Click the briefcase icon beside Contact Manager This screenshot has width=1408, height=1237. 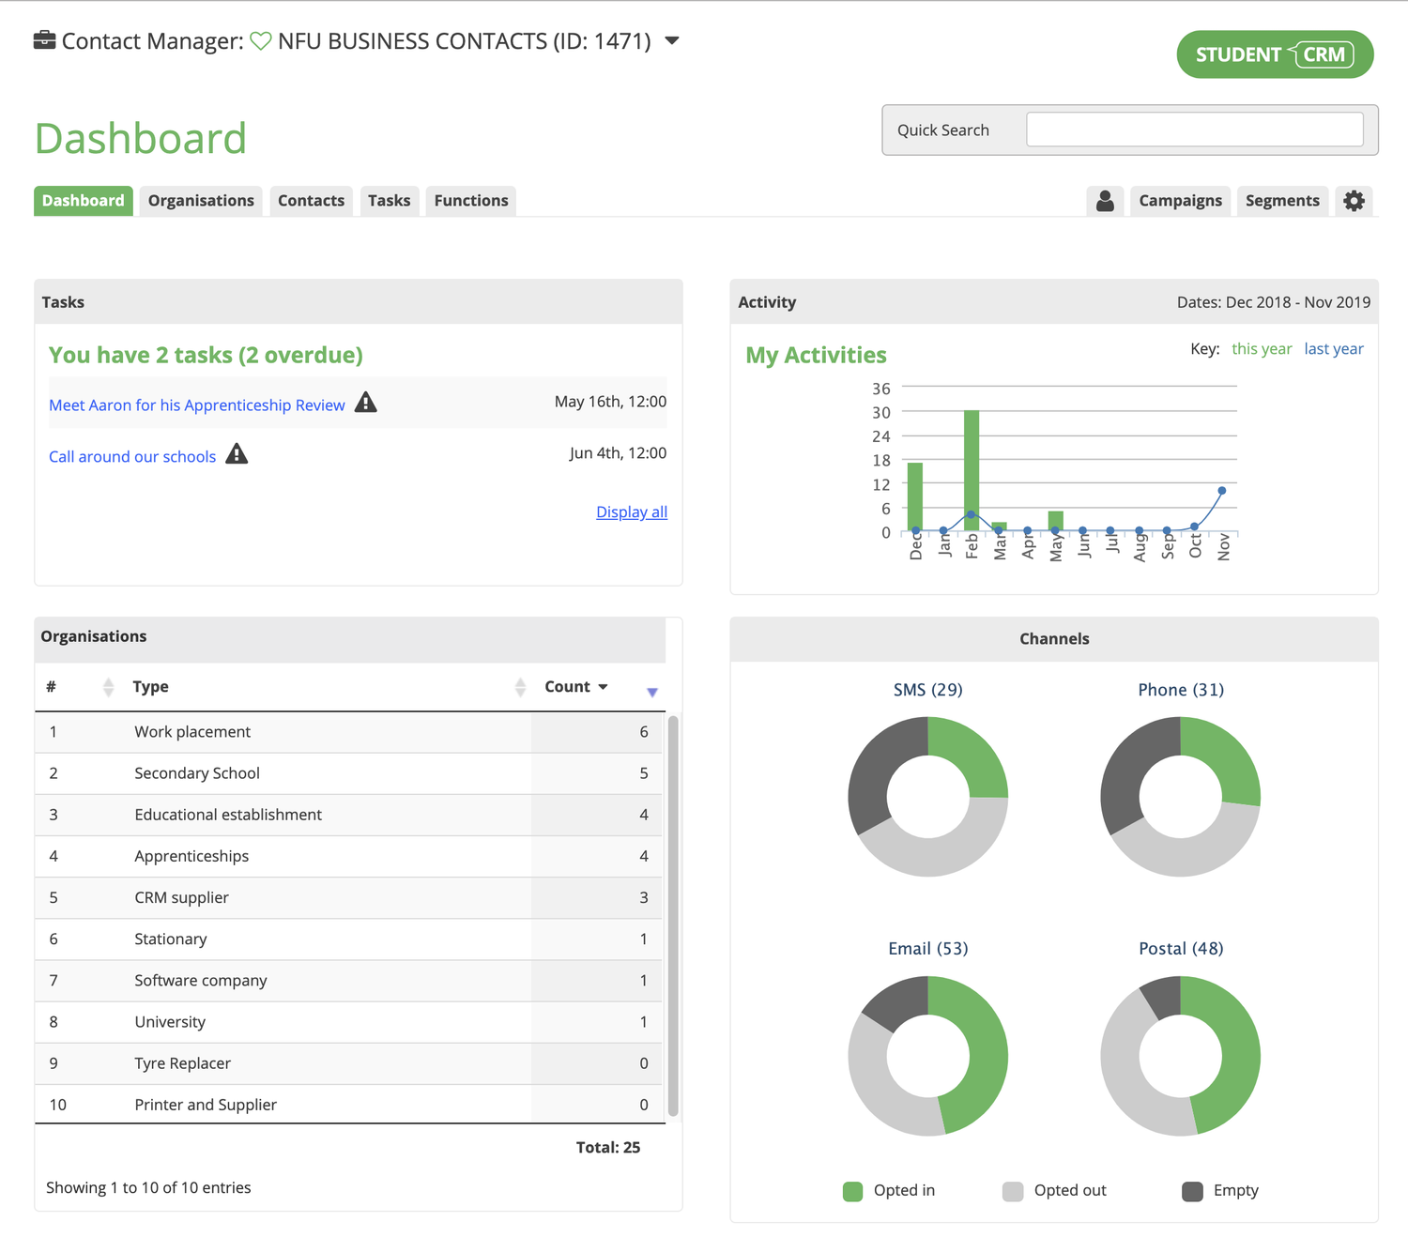44,39
